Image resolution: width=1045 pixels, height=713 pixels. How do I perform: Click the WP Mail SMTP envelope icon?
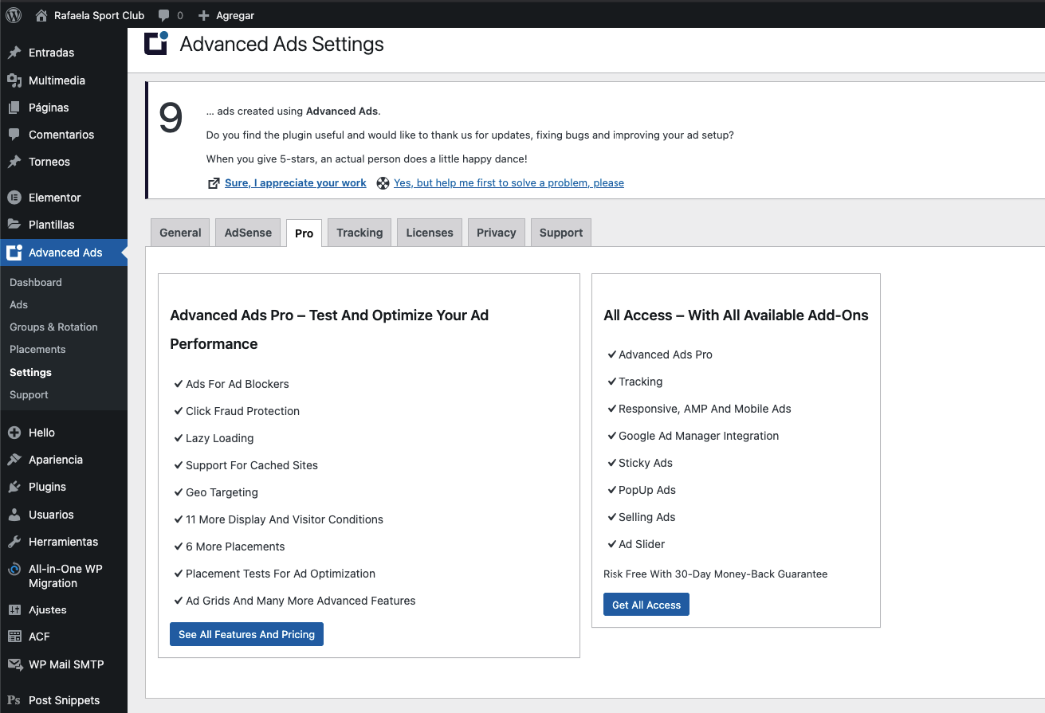(x=14, y=664)
